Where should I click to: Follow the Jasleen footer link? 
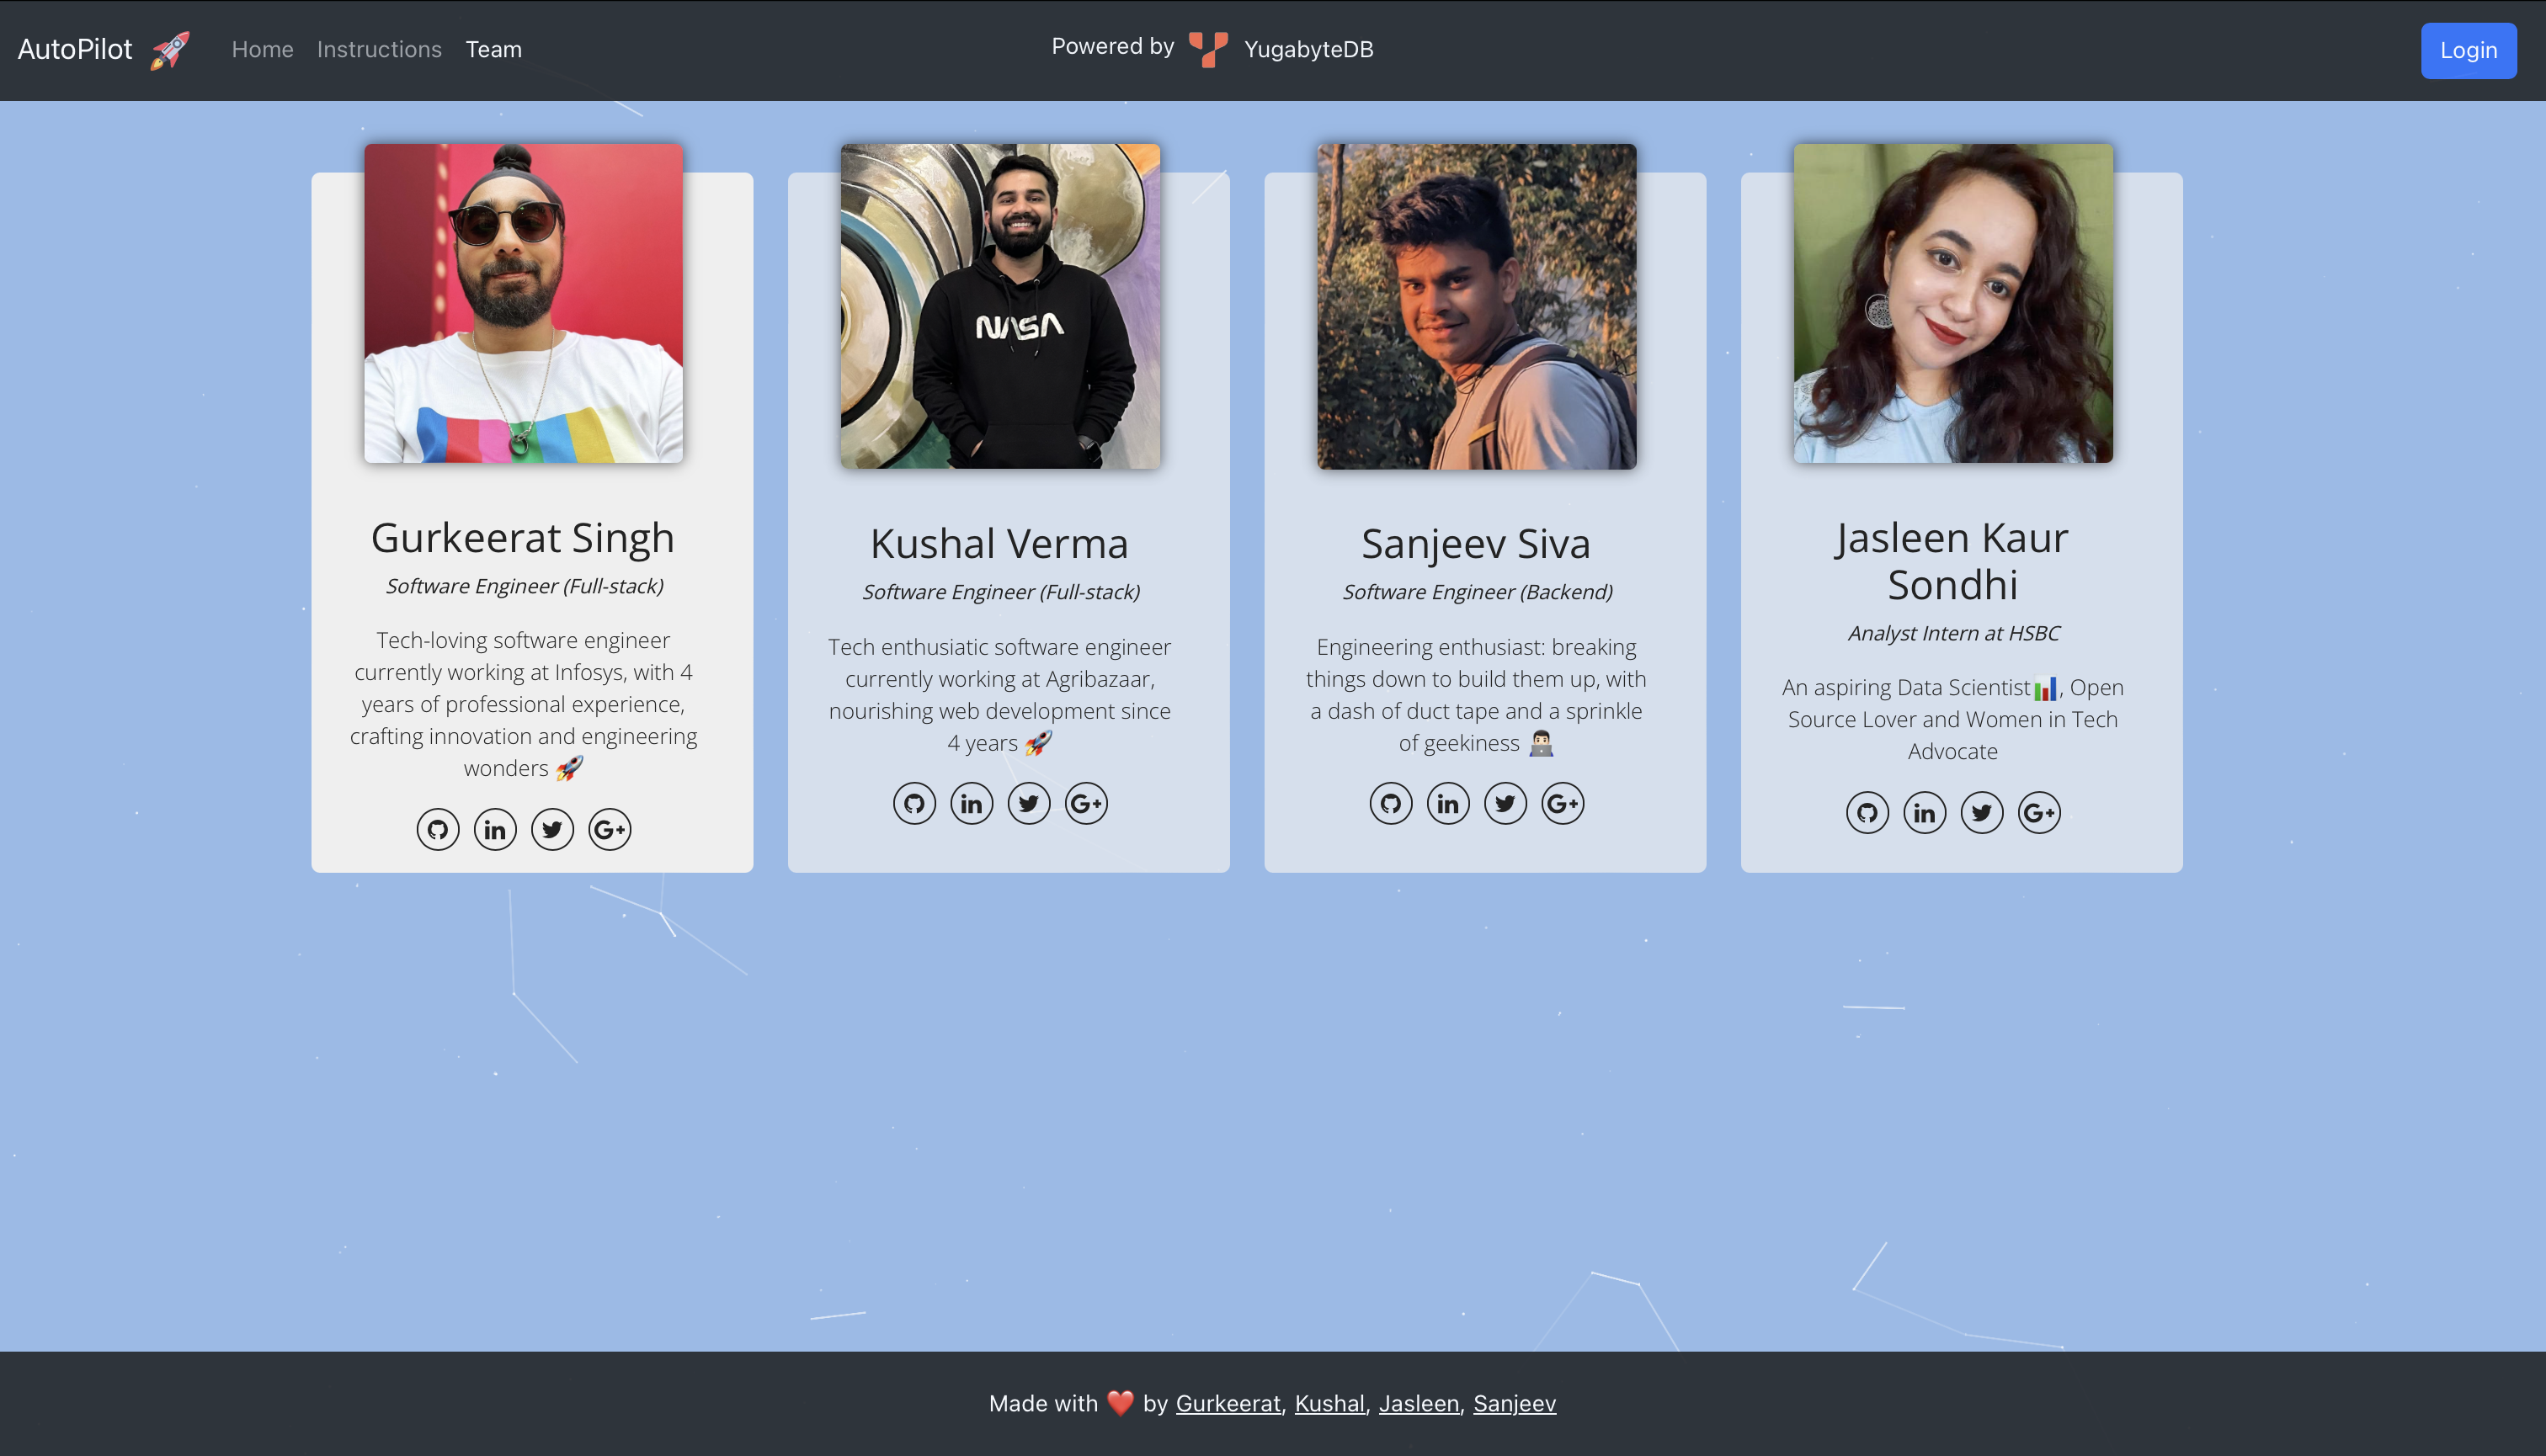[x=1419, y=1403]
